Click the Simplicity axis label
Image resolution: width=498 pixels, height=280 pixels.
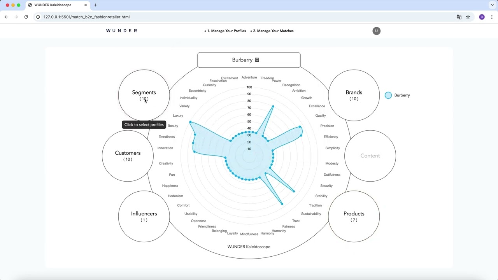point(333,148)
